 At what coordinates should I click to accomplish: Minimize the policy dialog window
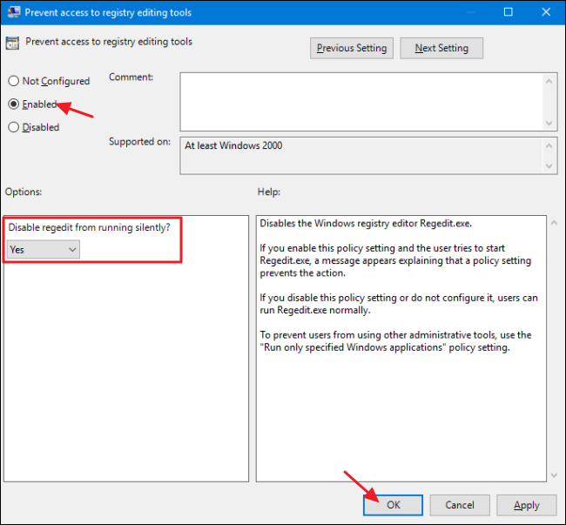[470, 12]
